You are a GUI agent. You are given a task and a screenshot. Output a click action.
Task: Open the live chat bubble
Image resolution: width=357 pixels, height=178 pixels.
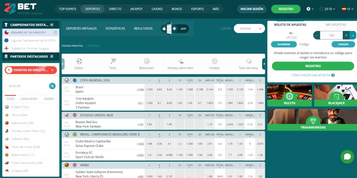point(347,157)
